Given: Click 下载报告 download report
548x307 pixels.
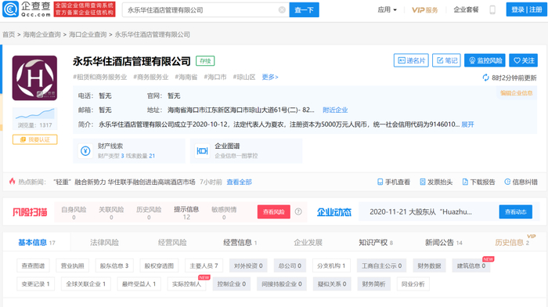Looking at the screenshot, I should (x=478, y=182).
